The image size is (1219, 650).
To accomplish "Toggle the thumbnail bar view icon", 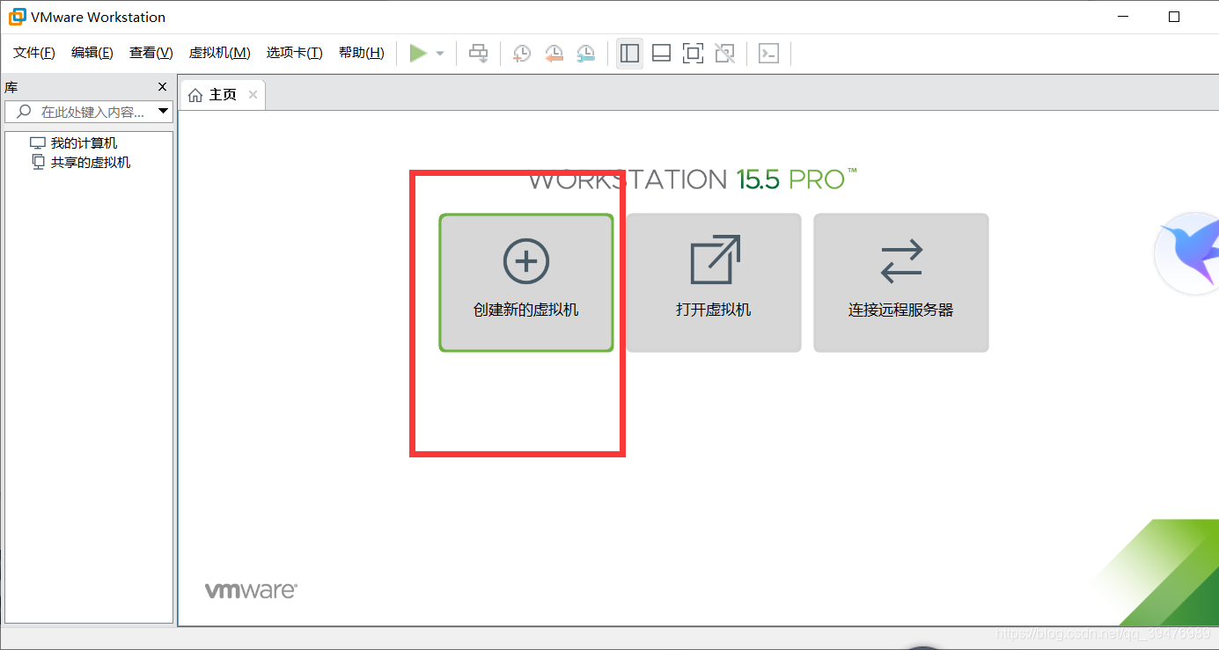I will (661, 54).
